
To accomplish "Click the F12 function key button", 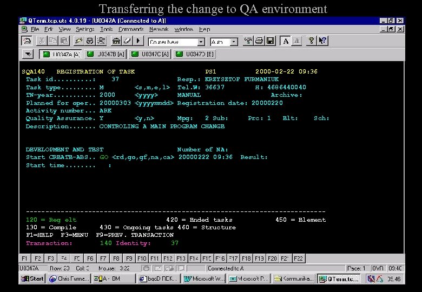I will click(168, 258).
